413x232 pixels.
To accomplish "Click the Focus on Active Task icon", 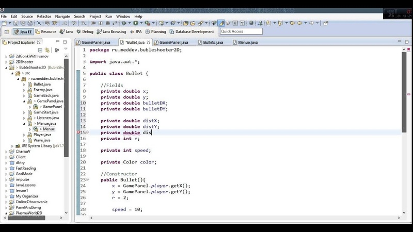I will pos(57,50).
